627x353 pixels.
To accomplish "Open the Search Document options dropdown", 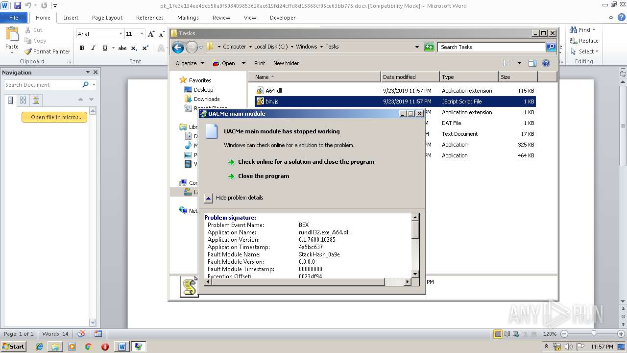I will tap(94, 85).
